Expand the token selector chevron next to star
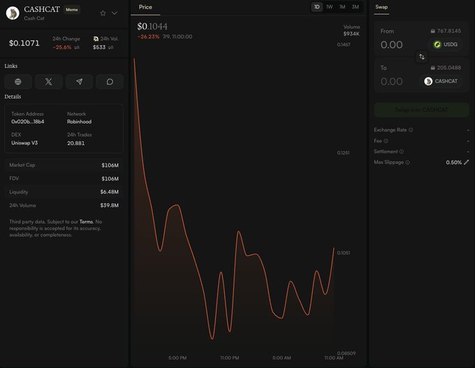 click(115, 13)
